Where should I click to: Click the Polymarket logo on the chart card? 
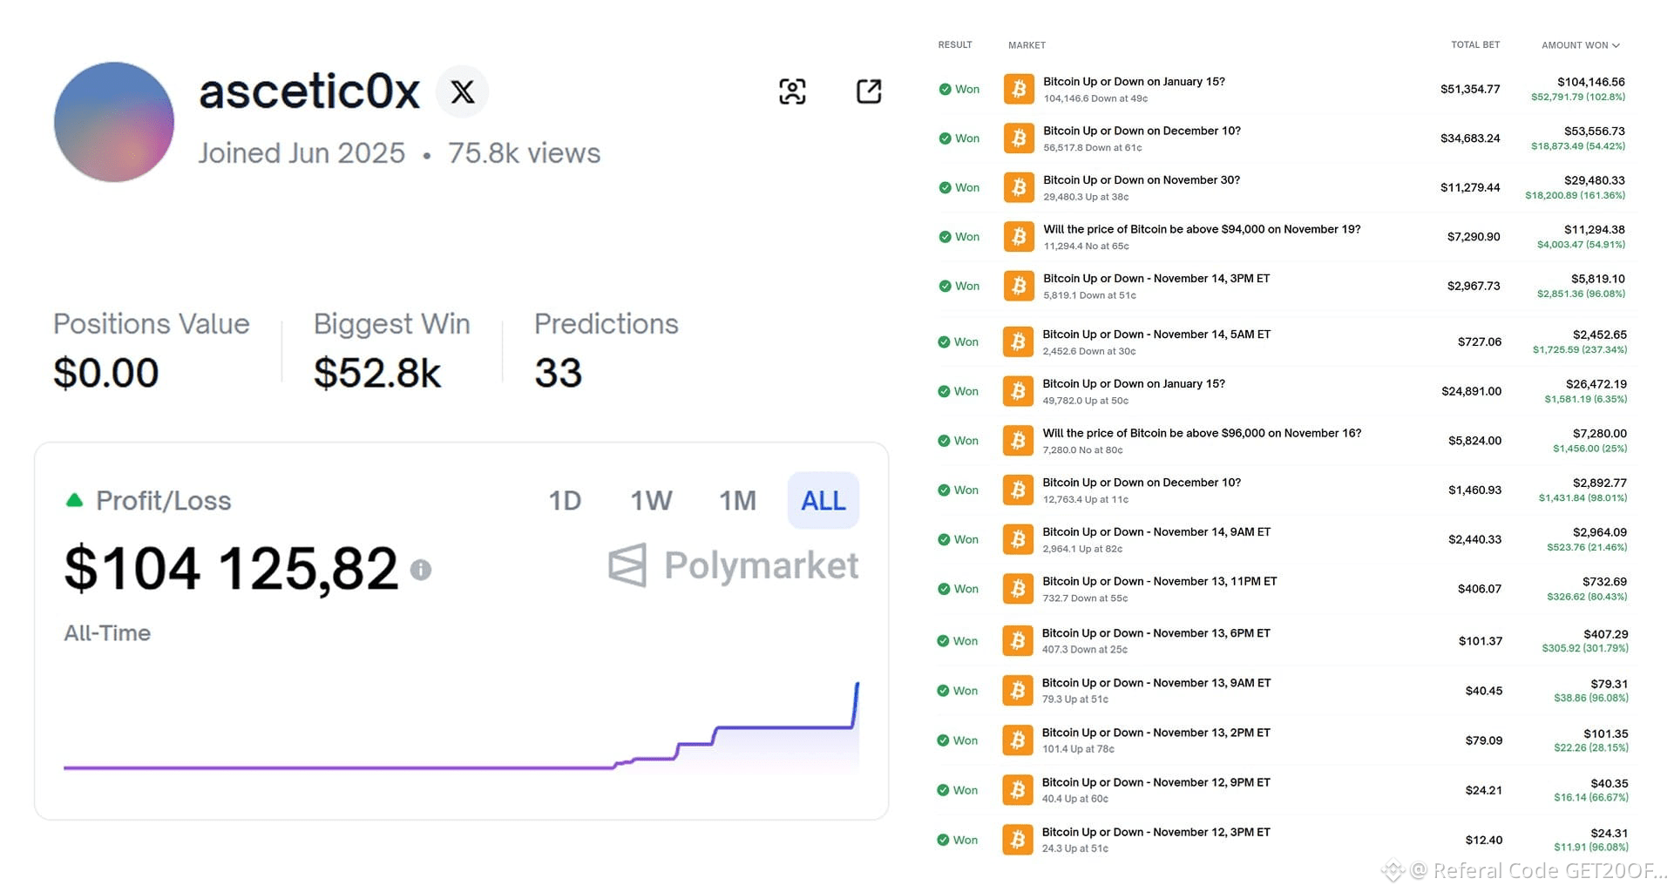734,566
